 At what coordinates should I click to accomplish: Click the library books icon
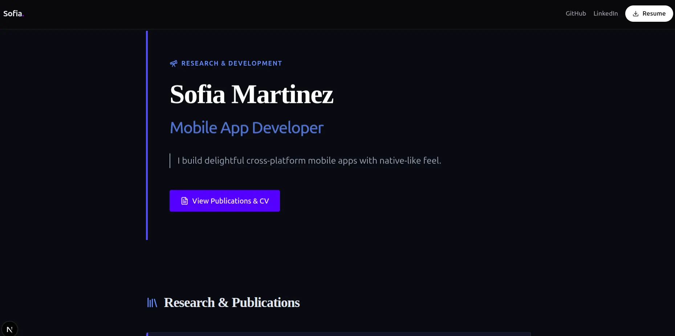coord(152,303)
